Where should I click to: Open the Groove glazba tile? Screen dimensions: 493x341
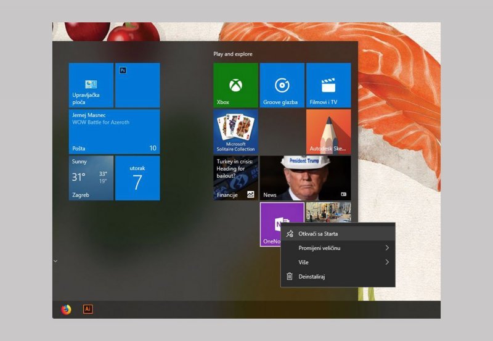[x=282, y=85]
